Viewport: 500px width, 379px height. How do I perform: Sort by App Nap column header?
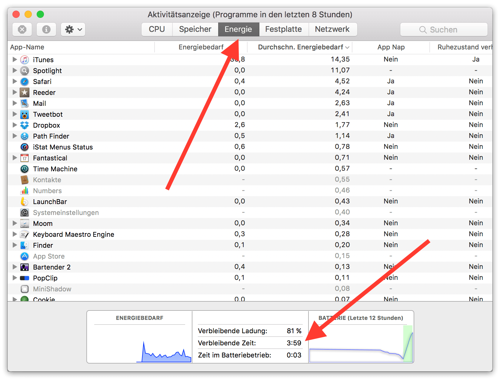pyautogui.click(x=391, y=47)
